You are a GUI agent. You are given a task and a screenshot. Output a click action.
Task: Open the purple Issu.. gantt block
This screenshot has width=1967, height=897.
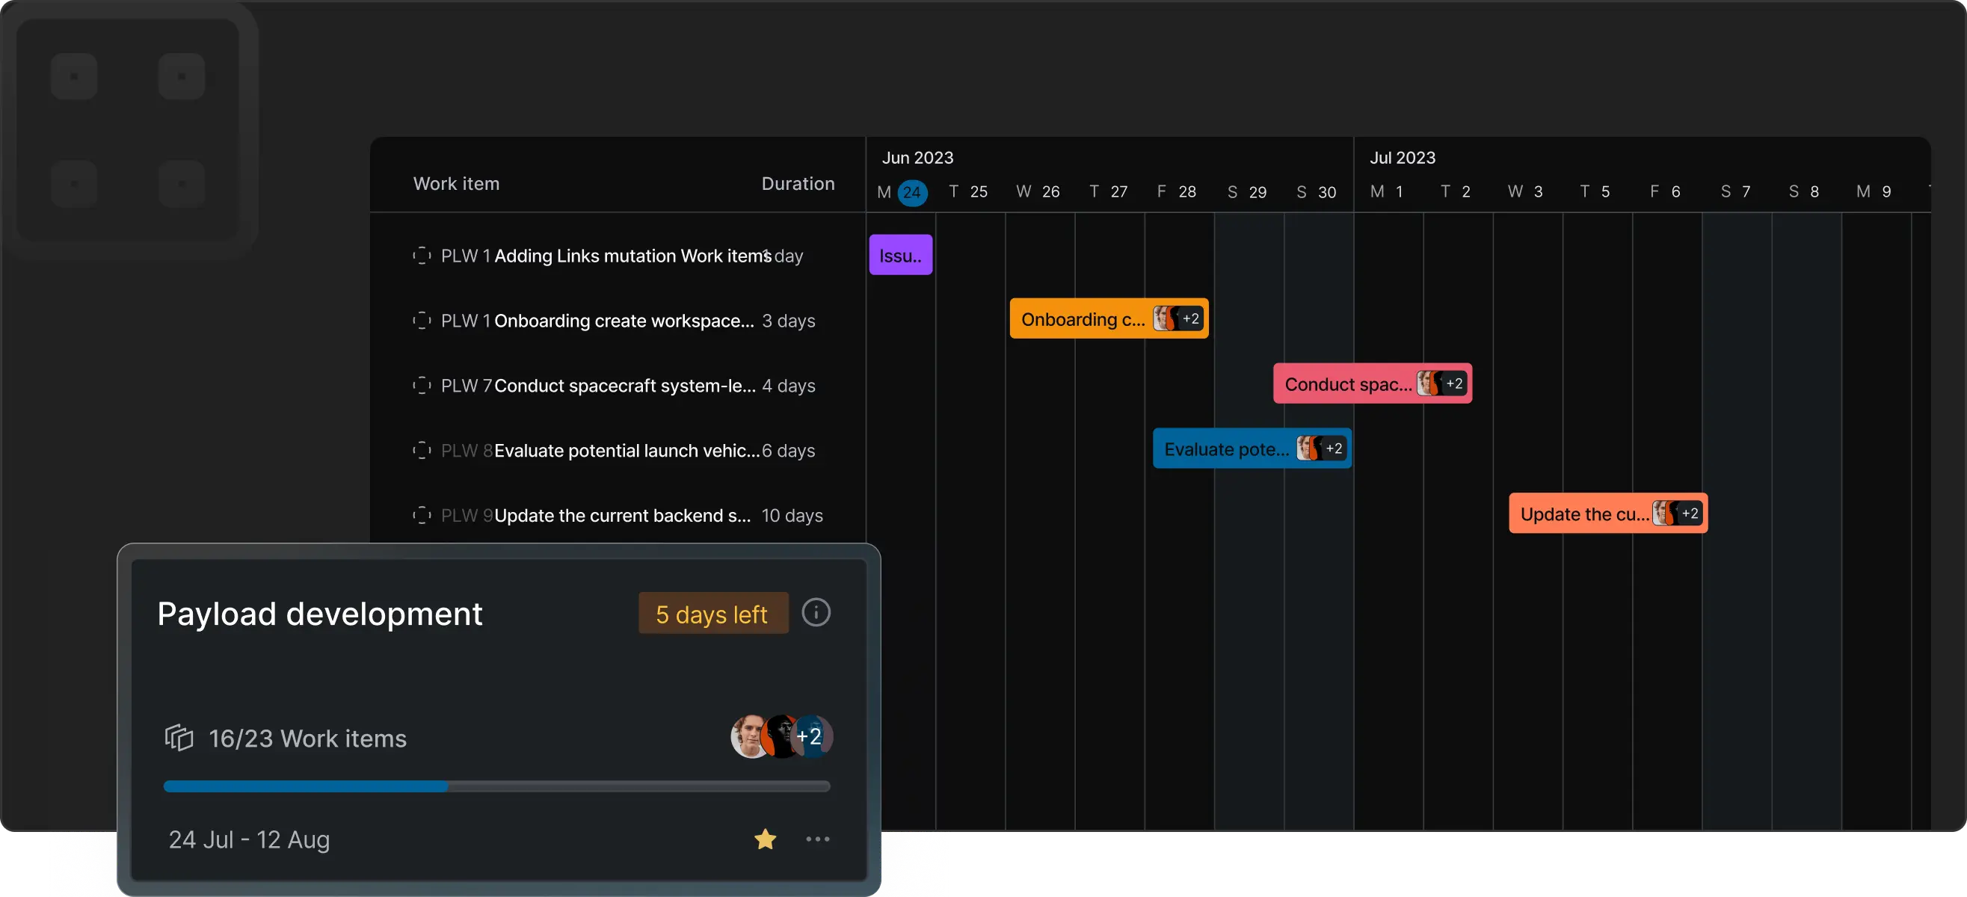(x=900, y=256)
